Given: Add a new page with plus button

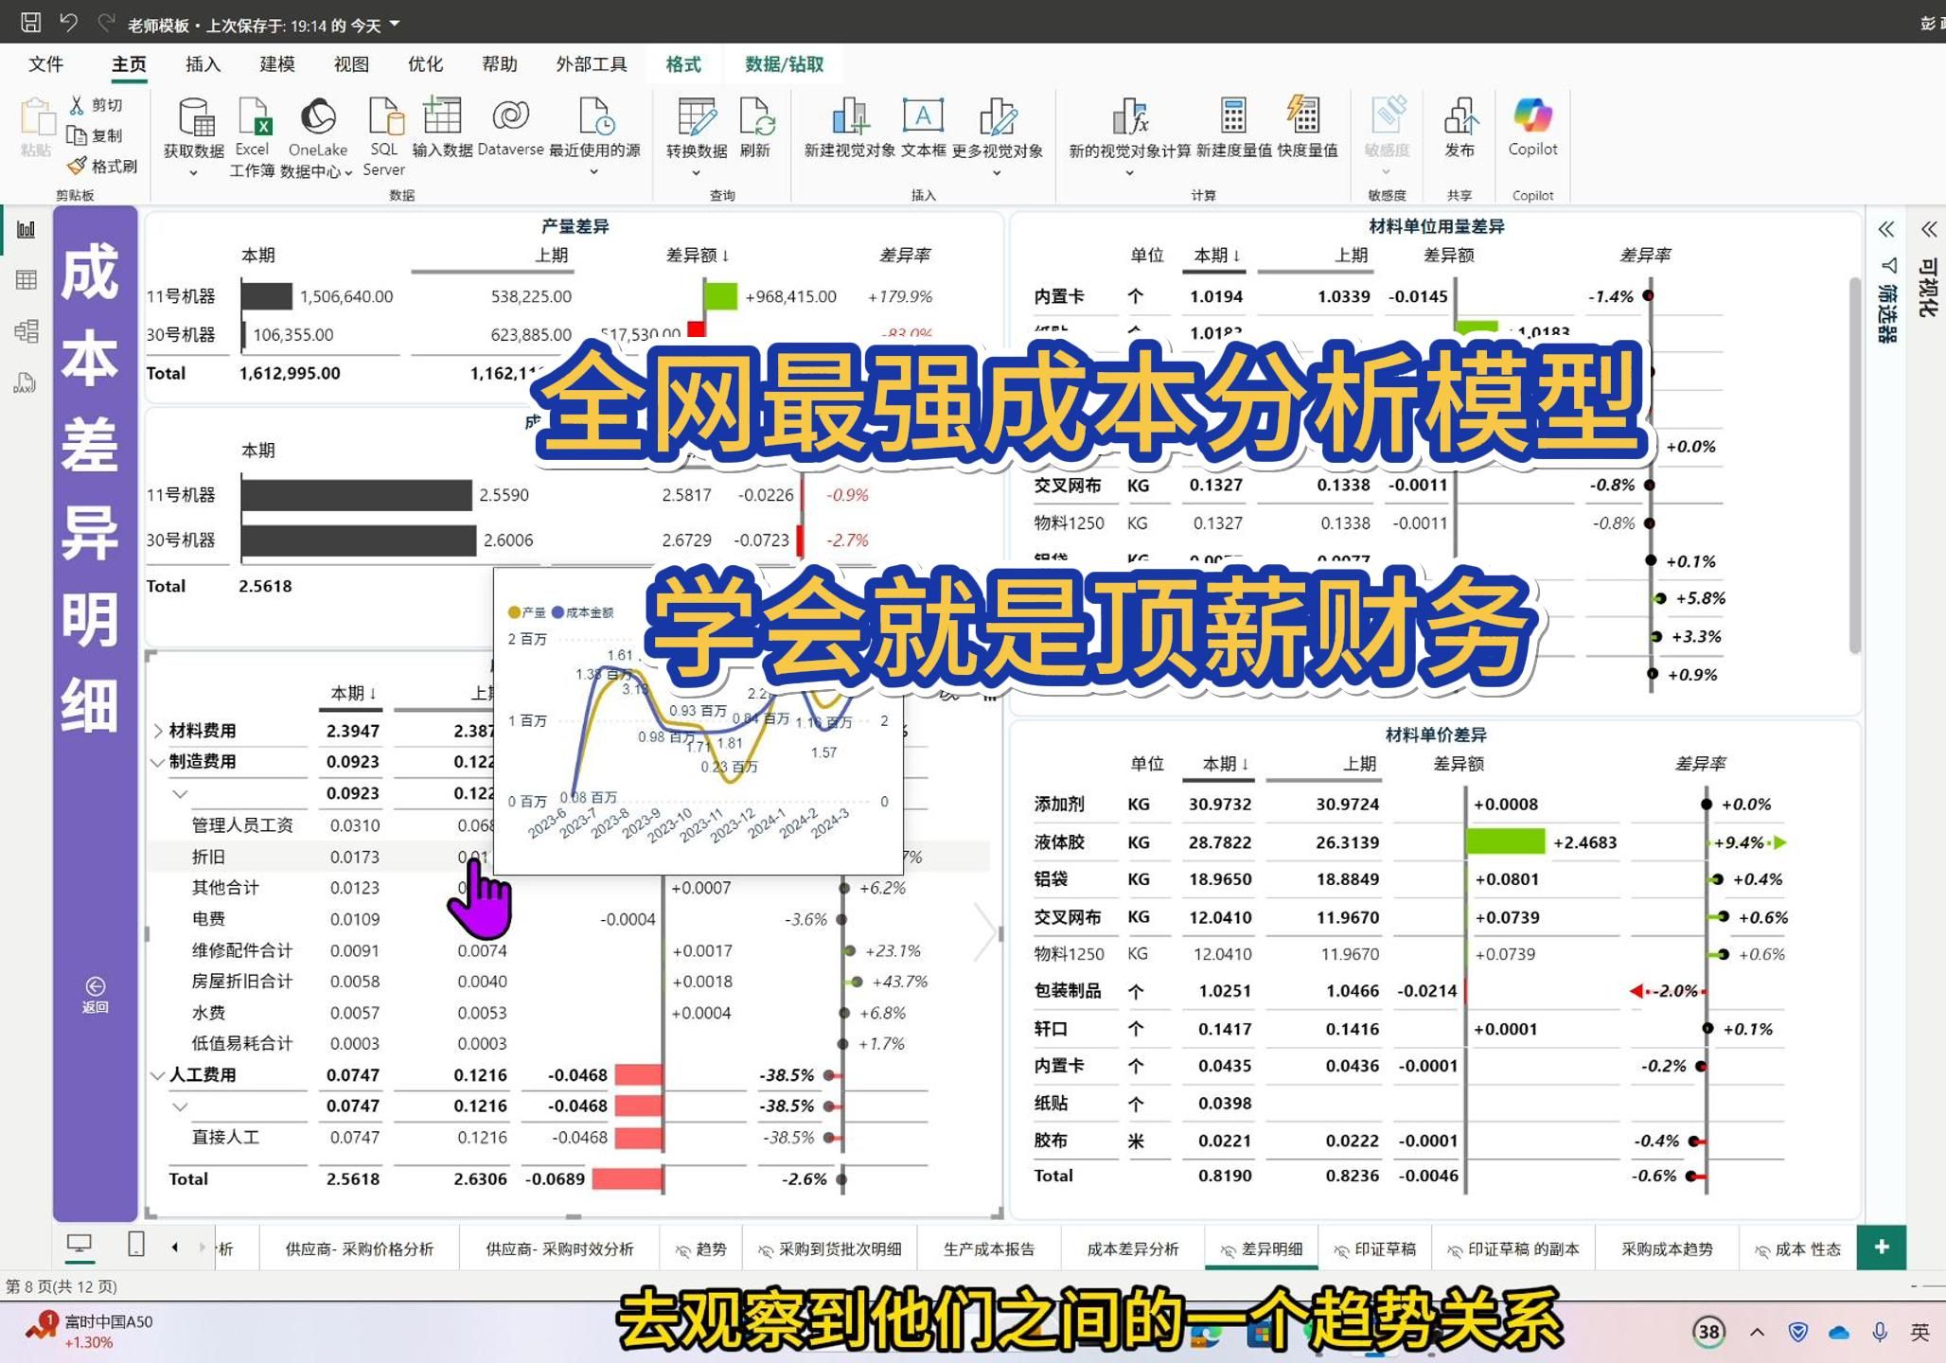Looking at the screenshot, I should [1882, 1248].
